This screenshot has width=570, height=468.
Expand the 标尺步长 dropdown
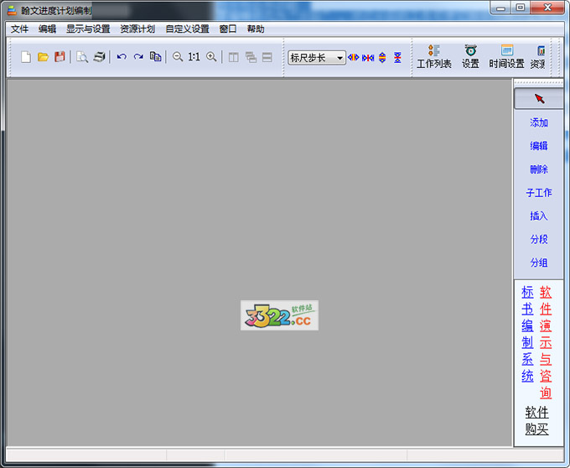point(339,58)
